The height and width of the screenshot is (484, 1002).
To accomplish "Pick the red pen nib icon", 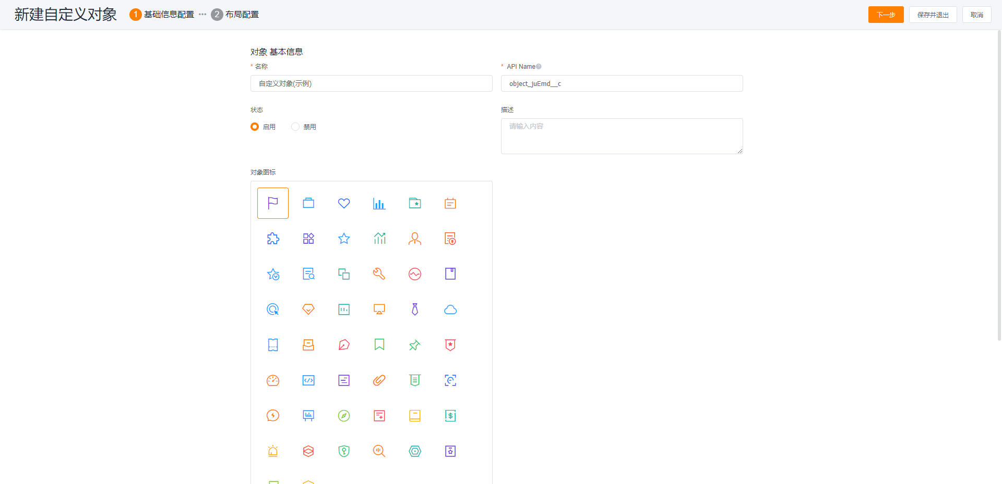I will 344,345.
